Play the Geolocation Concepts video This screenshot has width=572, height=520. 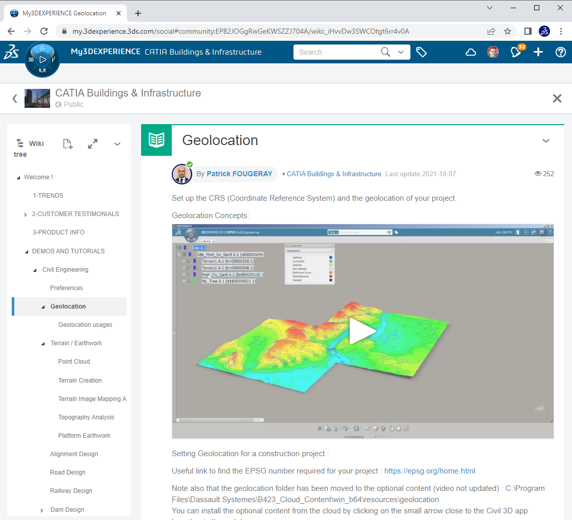tap(362, 331)
